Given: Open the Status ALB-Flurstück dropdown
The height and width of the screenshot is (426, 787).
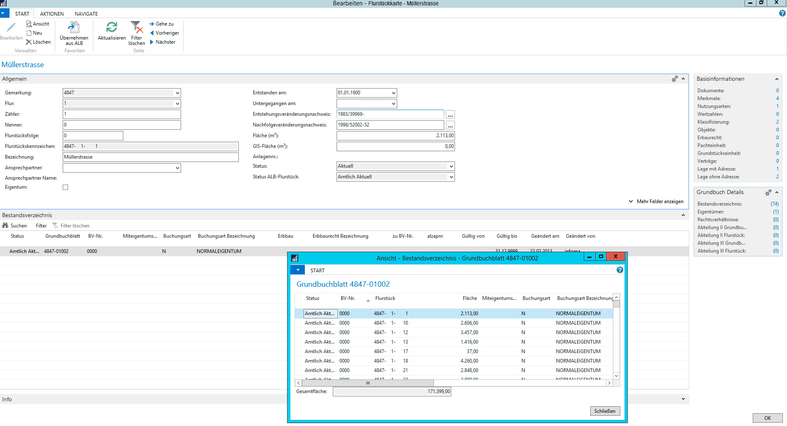Looking at the screenshot, I should (x=451, y=177).
